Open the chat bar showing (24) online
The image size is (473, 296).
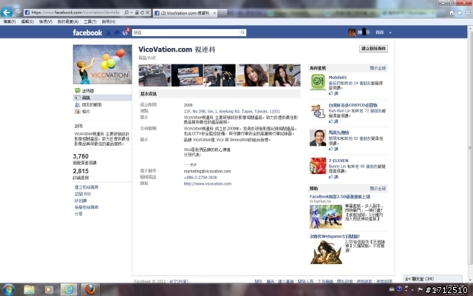433,279
